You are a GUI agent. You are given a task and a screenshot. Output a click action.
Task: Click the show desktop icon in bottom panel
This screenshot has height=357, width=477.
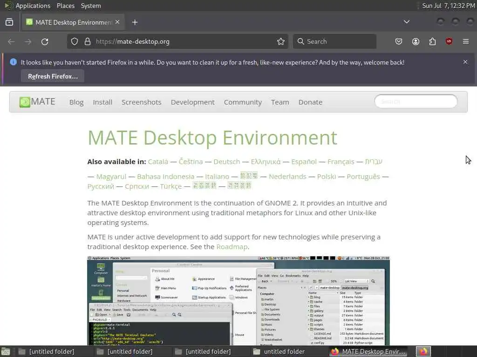6,352
